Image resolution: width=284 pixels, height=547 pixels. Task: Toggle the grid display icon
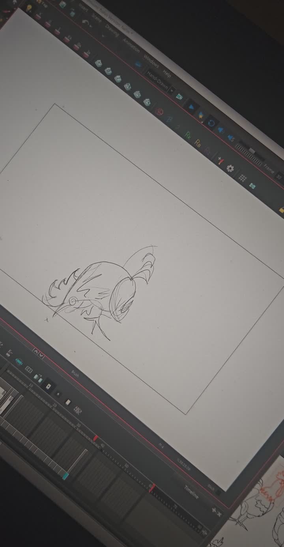243,178
